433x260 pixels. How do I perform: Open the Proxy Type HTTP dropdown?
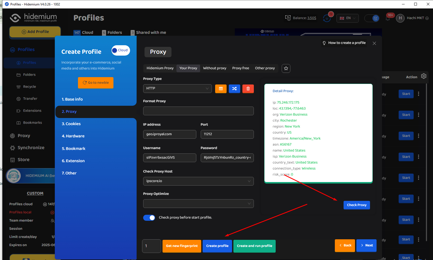pyautogui.click(x=178, y=89)
